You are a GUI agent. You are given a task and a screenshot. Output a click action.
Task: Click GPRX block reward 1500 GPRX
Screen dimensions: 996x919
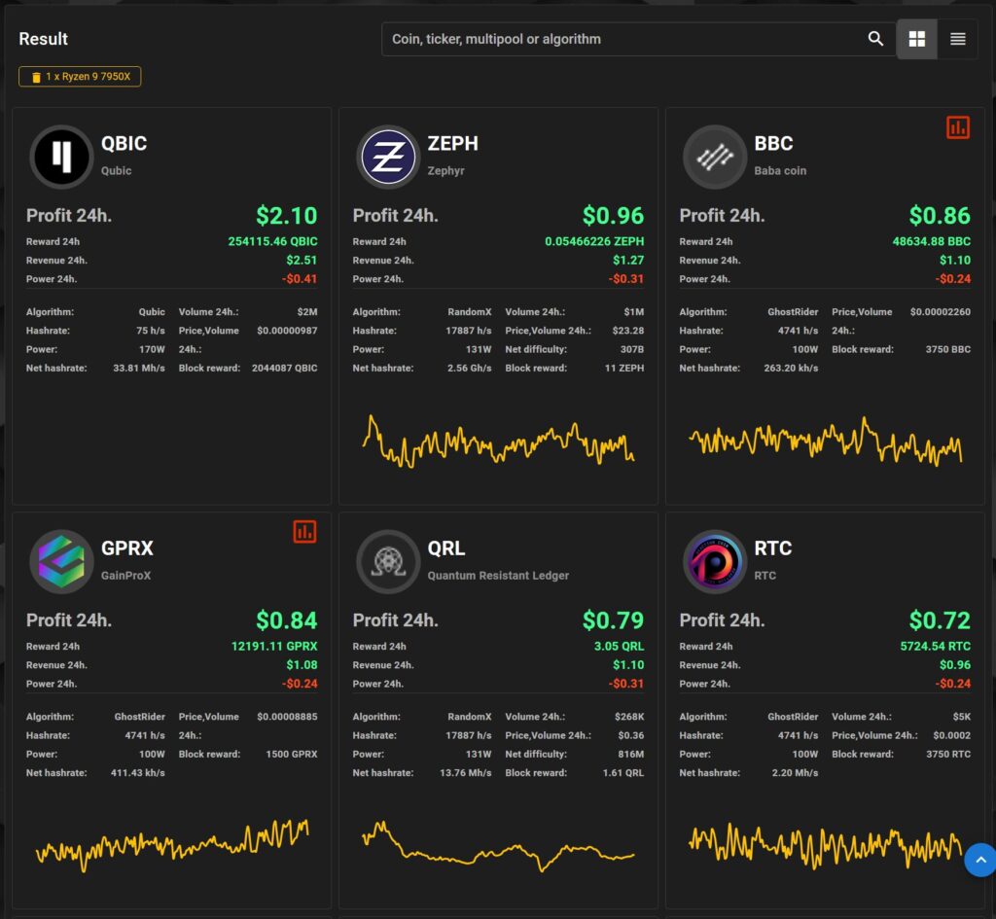click(x=291, y=754)
